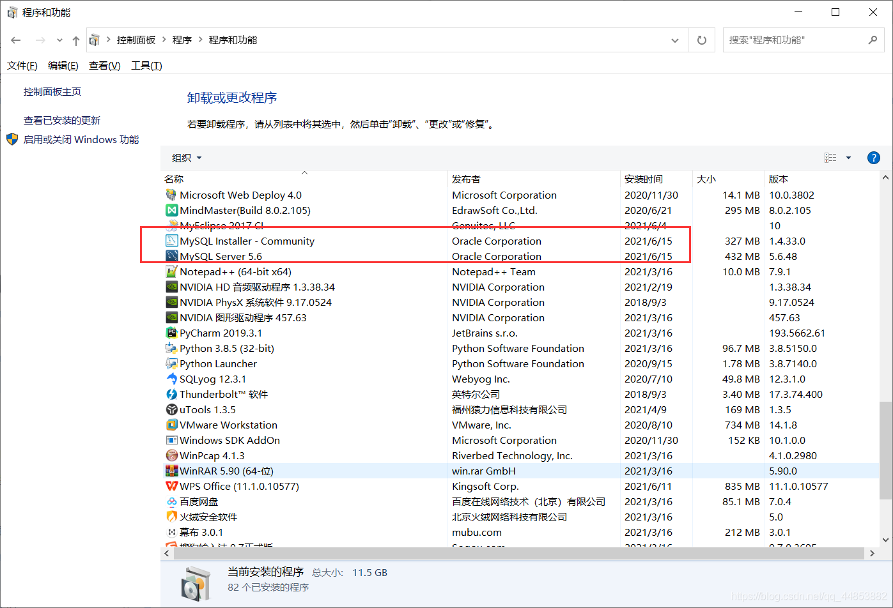Go up one level with up arrow
Viewport: 893px width, 608px height.
point(76,40)
